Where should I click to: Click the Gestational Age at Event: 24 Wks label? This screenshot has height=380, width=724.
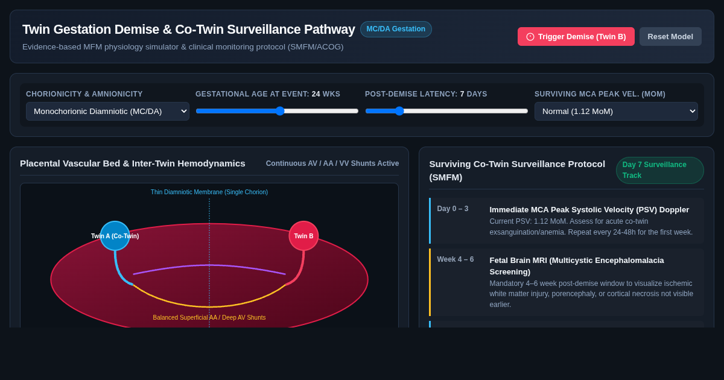268,94
